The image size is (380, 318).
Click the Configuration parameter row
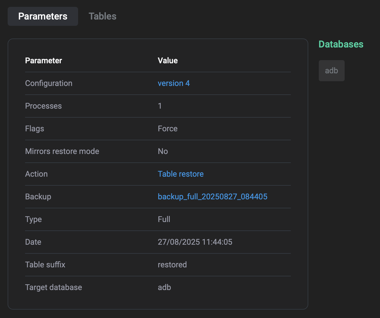click(x=49, y=83)
